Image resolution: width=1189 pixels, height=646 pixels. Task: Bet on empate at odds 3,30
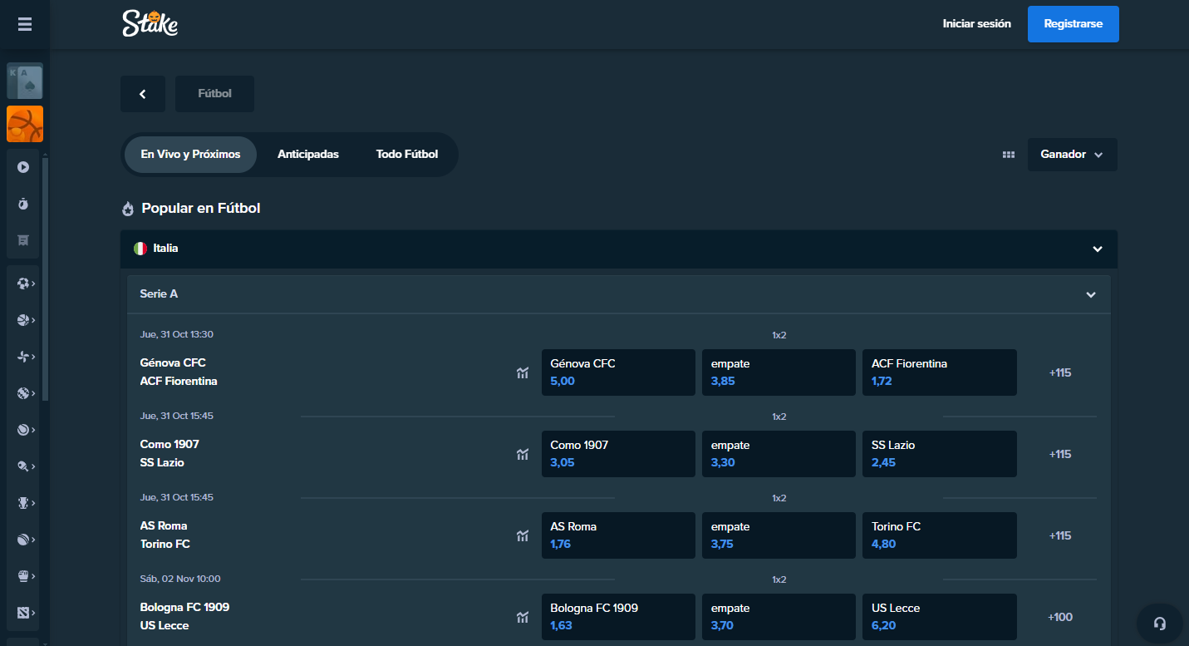coord(779,454)
